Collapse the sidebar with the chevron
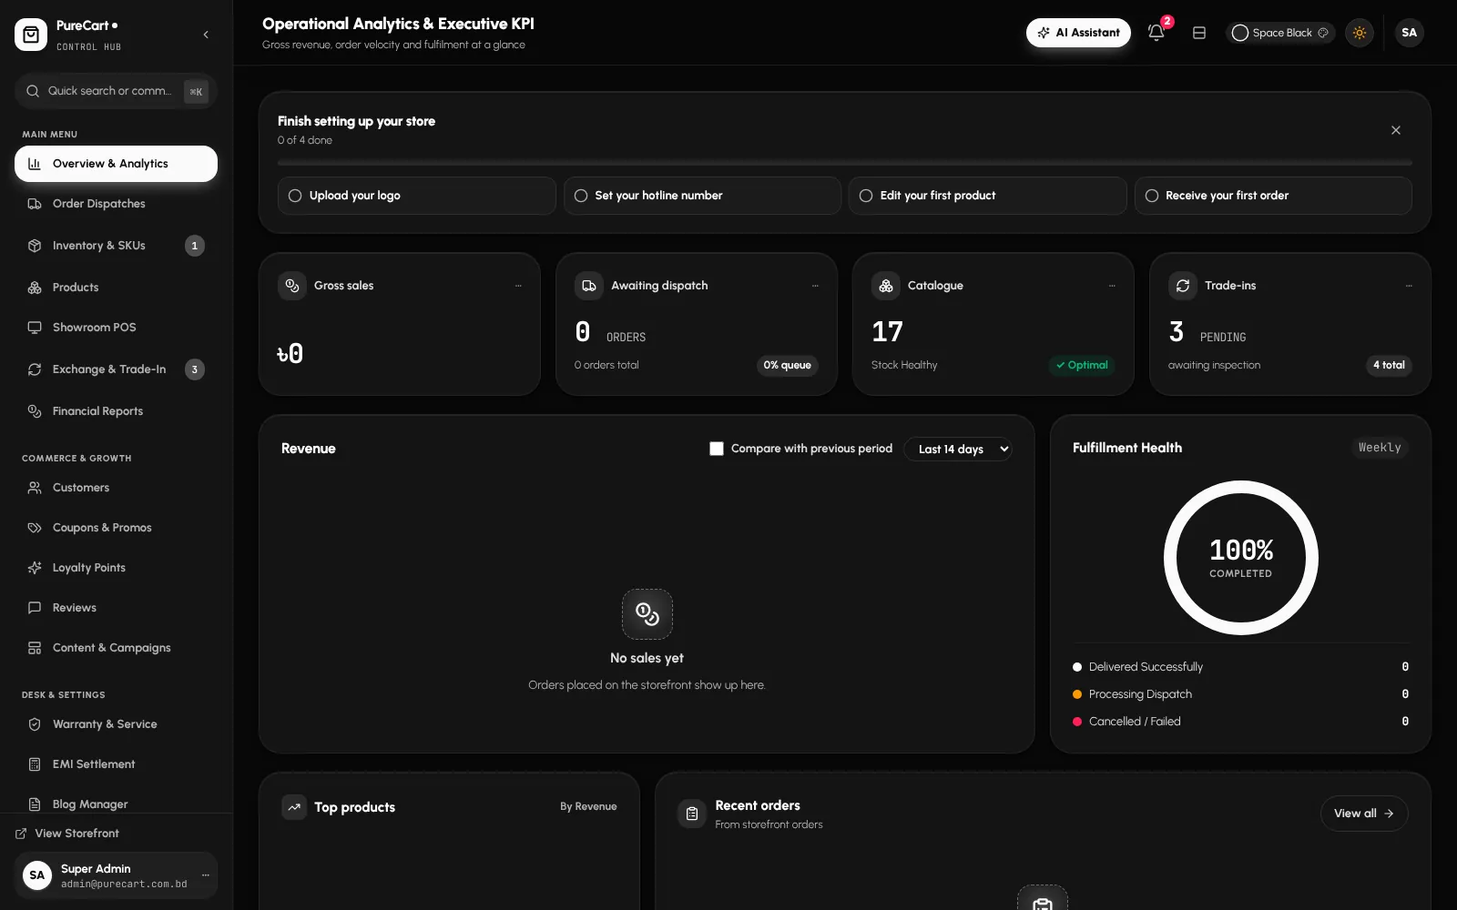Image resolution: width=1457 pixels, height=910 pixels. pyautogui.click(x=206, y=35)
